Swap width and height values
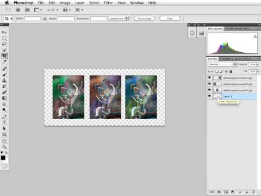261x196 pixels. 45,19
